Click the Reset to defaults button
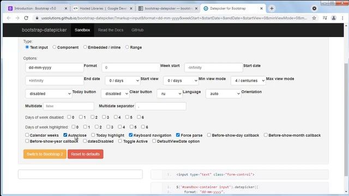The height and width of the screenshot is (196, 349). (x=86, y=154)
